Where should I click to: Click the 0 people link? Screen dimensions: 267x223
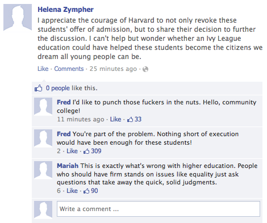point(58,88)
